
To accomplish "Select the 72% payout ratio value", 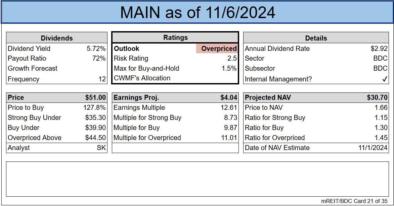I will [99, 58].
